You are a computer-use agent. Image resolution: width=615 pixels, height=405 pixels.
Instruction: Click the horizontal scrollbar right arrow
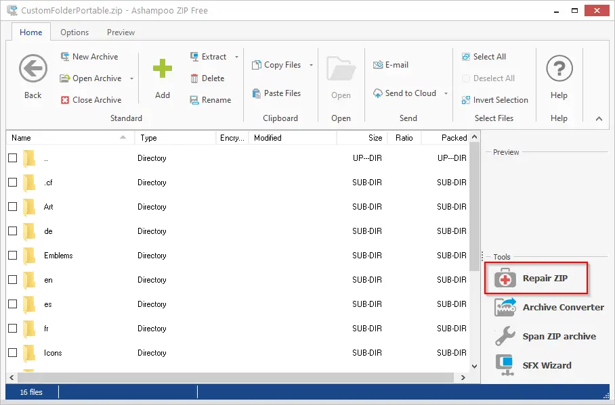[x=463, y=377]
